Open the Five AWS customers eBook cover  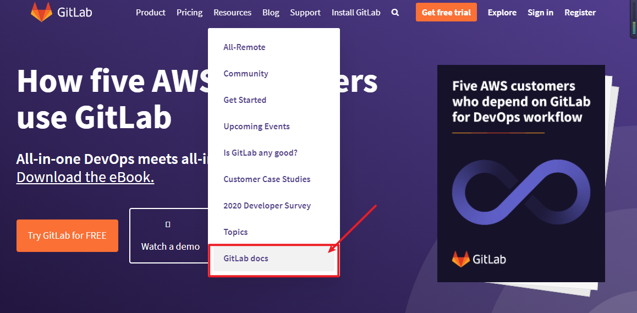click(521, 174)
